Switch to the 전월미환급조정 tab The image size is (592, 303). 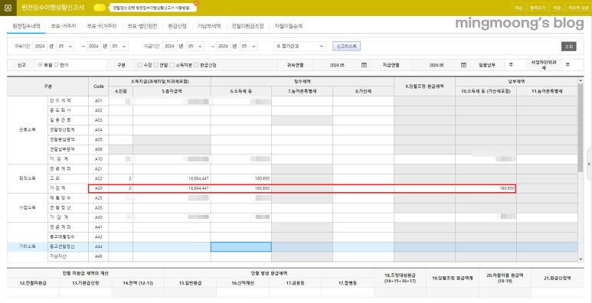click(247, 26)
